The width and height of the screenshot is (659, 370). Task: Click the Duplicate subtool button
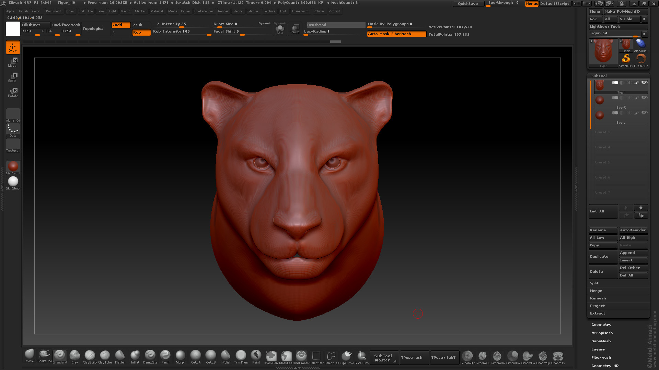[603, 256]
